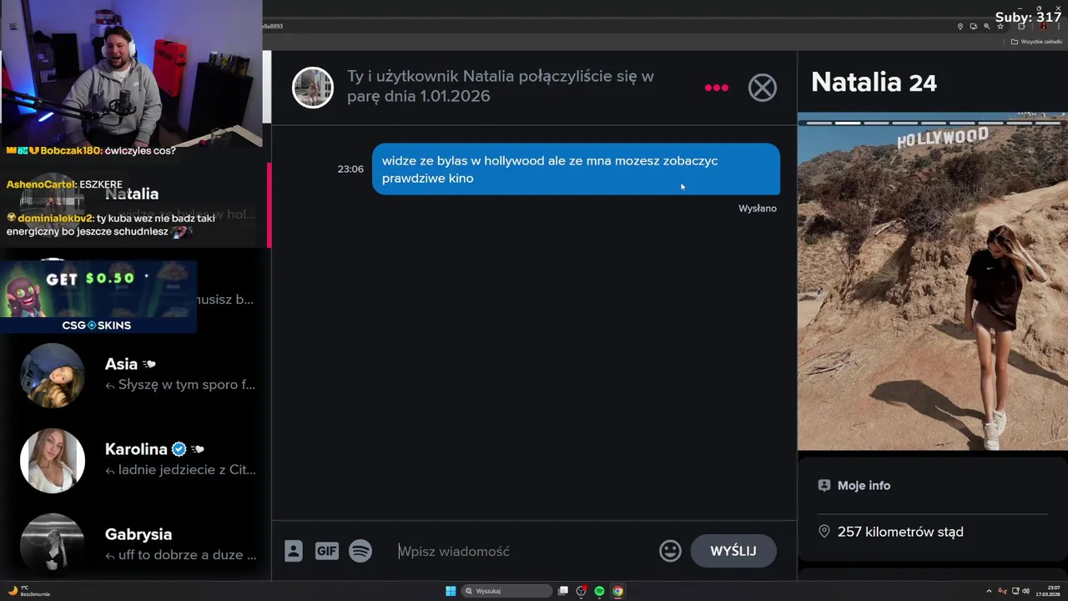Click Karolina's profile picture

tap(53, 461)
